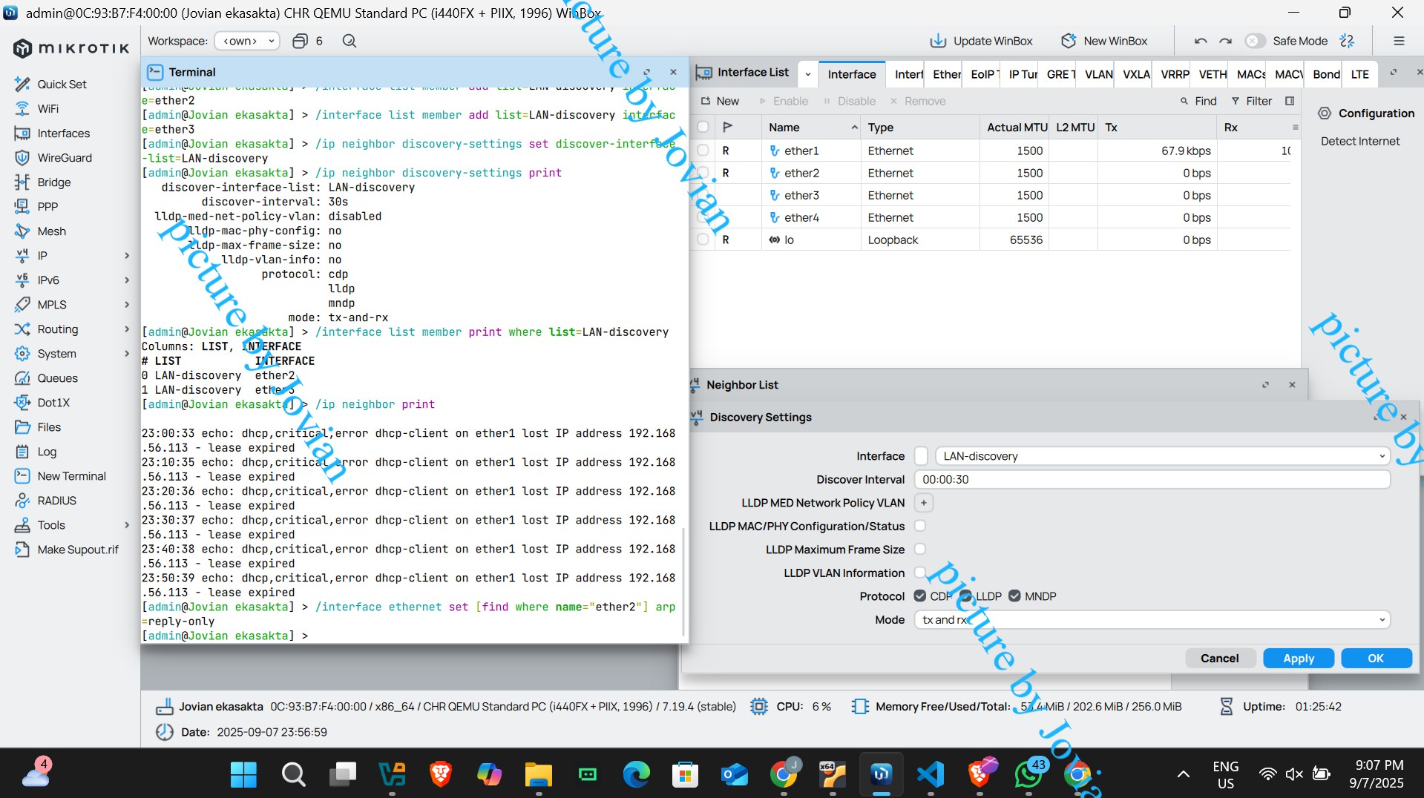This screenshot has height=798, width=1424.
Task: Uncheck the MNDP protocol checkbox
Action: coord(1014,596)
